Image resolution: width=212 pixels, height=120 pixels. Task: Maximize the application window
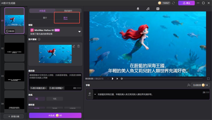pyautogui.click(x=203, y=3)
